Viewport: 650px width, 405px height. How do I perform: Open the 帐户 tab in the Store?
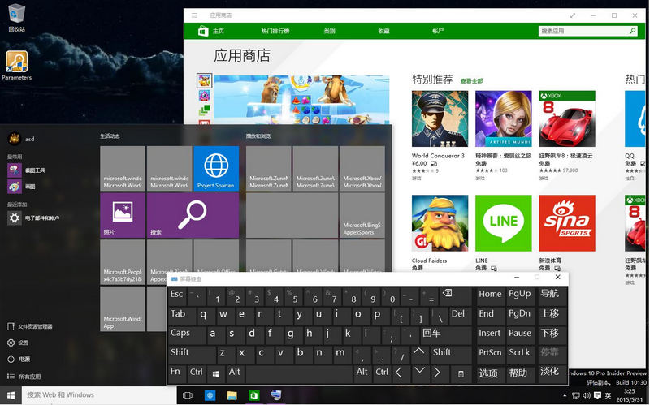438,31
